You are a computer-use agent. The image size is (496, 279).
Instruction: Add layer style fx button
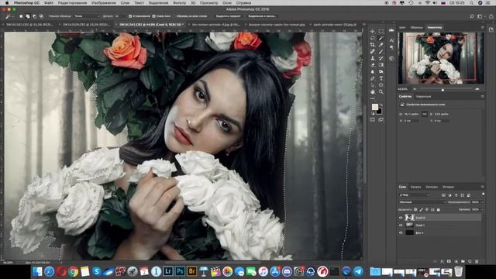[x=442, y=261]
